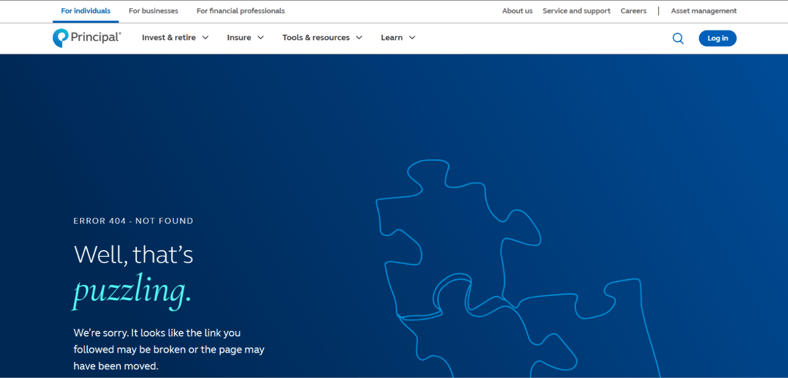Screen dimensions: 788x378
Task: Select the For individuals tab
Action: coord(86,11)
